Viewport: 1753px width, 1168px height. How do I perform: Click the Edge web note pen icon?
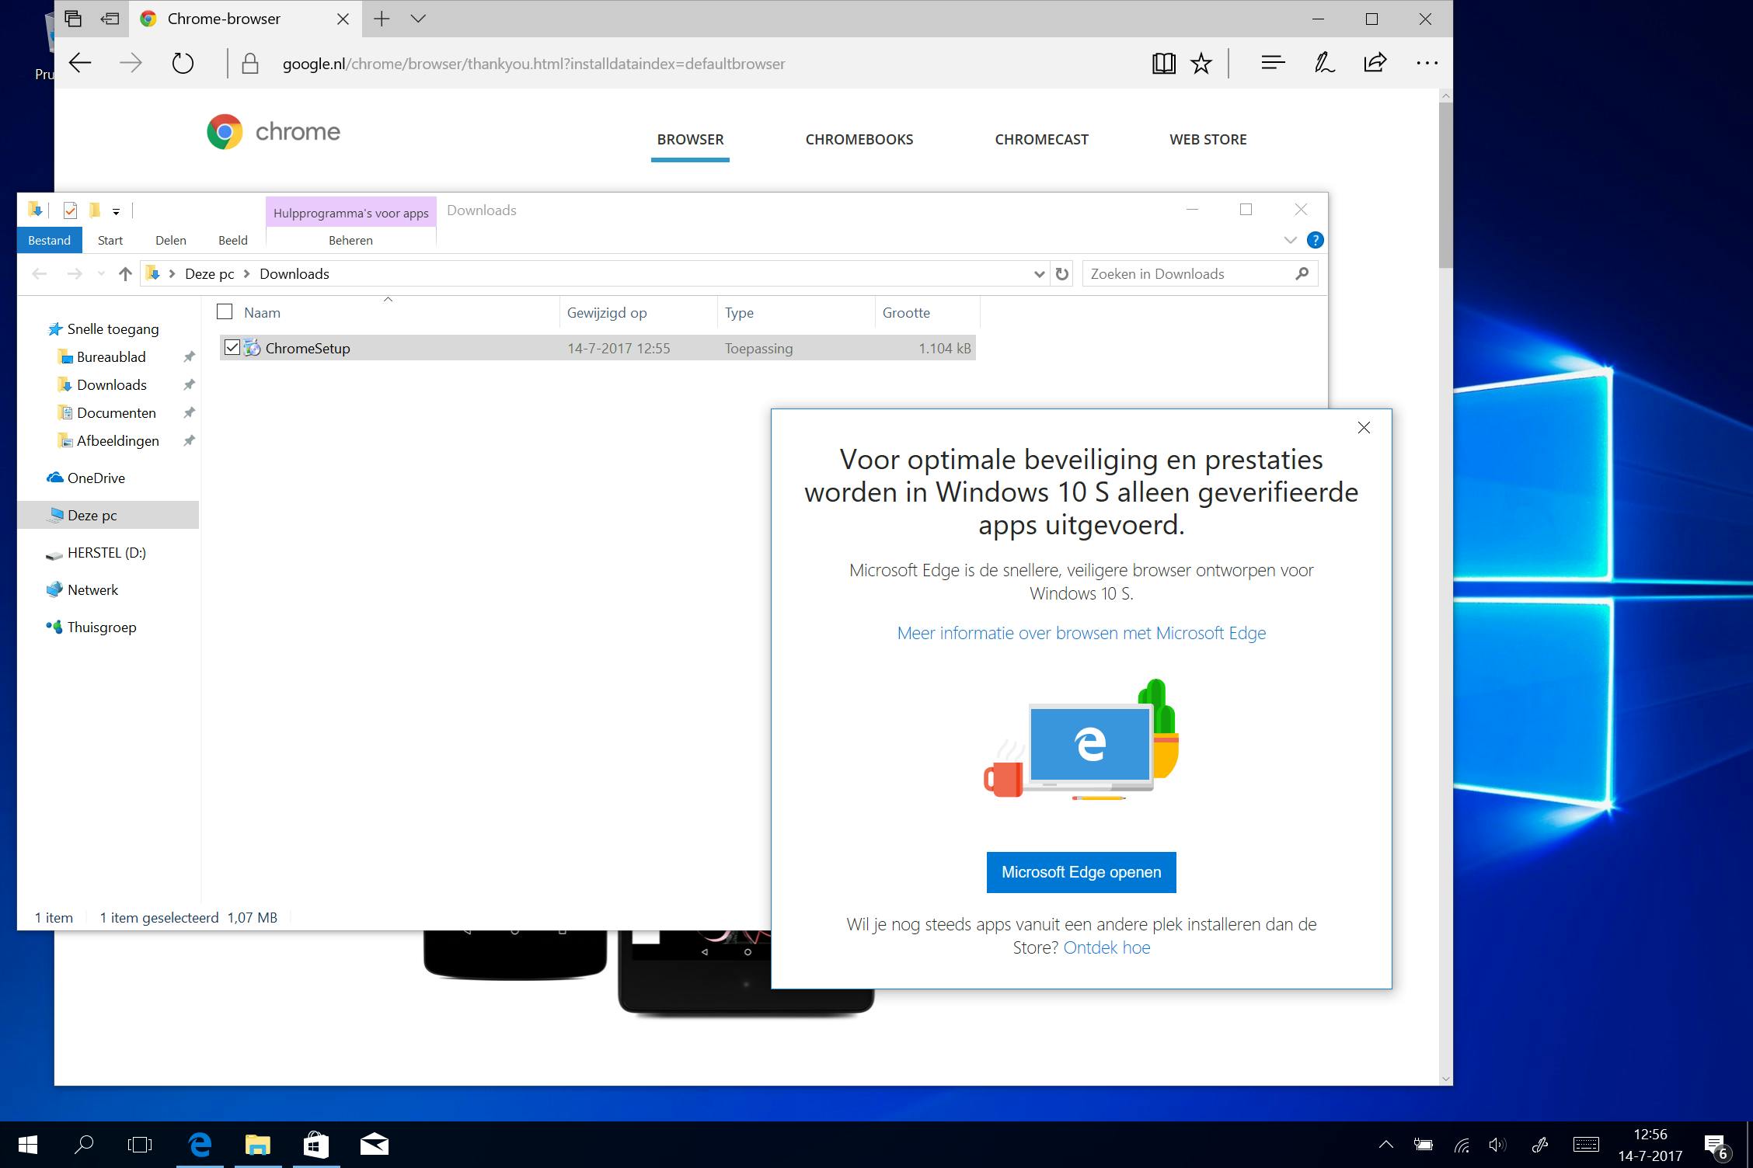[x=1324, y=63]
